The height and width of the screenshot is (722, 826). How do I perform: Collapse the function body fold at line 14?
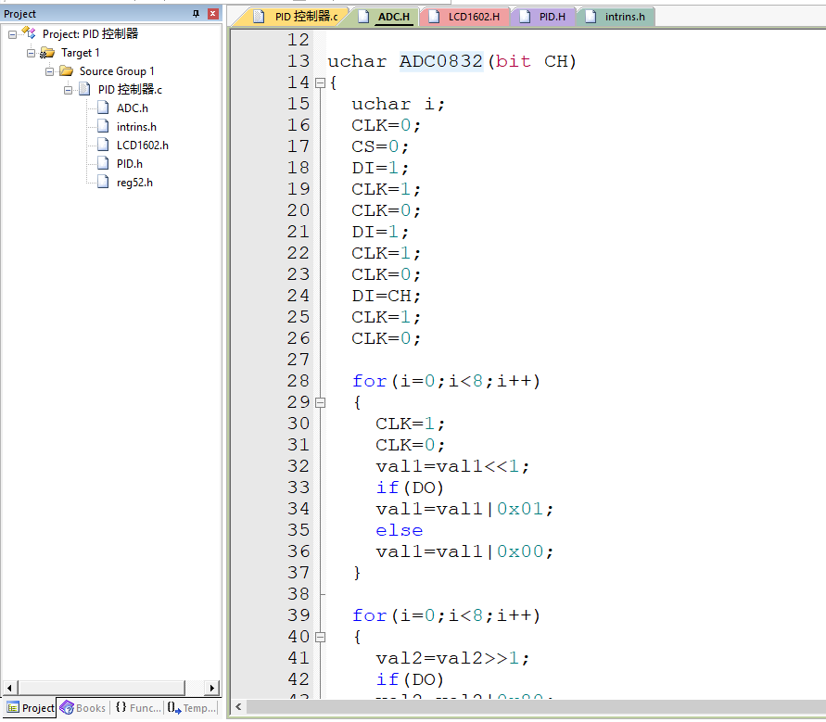pos(320,83)
